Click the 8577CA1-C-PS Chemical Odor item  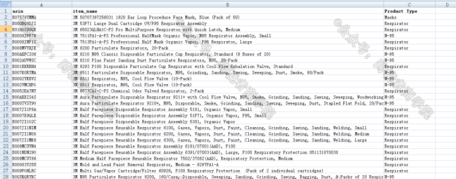coord(228,91)
